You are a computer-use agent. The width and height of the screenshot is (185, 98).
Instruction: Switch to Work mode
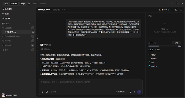click(x=6, y=3)
